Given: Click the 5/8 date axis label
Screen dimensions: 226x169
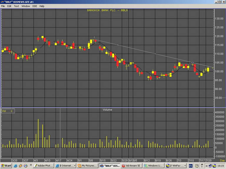Looking at the screenshot, I should pyautogui.click(x=91, y=160).
